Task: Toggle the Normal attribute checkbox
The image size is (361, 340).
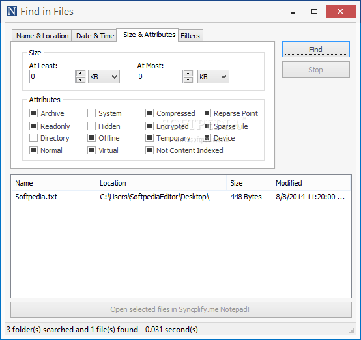Action: [x=34, y=150]
